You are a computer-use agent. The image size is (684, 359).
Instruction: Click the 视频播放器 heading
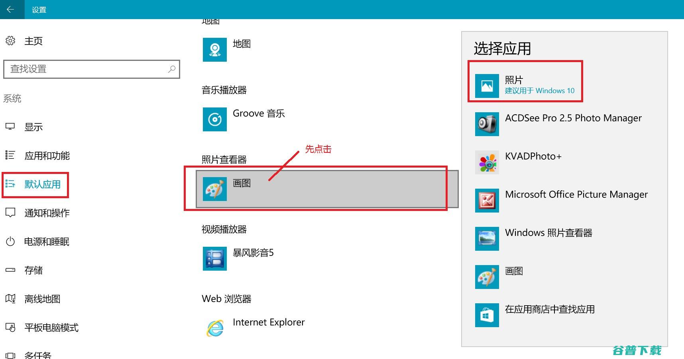click(224, 229)
